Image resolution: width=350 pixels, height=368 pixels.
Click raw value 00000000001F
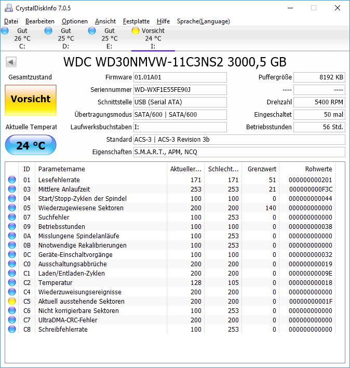click(x=311, y=302)
